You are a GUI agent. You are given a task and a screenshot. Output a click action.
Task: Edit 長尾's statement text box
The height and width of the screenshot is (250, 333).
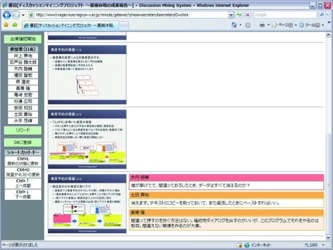click(x=226, y=223)
